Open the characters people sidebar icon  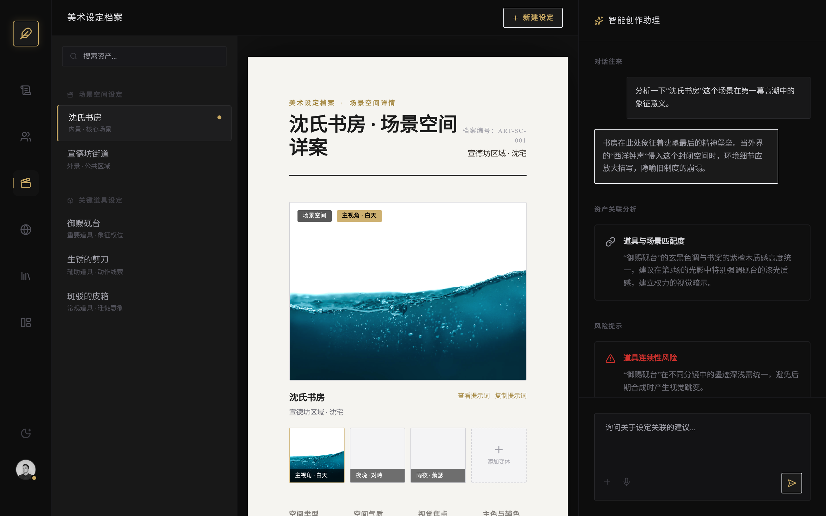point(25,137)
